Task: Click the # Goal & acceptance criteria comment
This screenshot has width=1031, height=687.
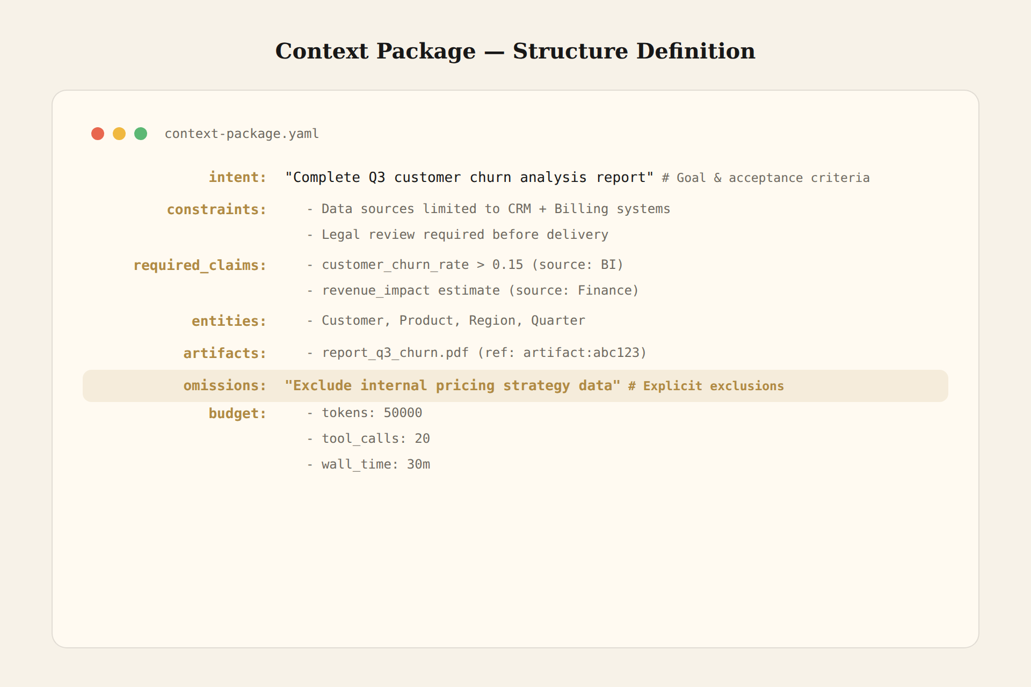Action: point(766,178)
